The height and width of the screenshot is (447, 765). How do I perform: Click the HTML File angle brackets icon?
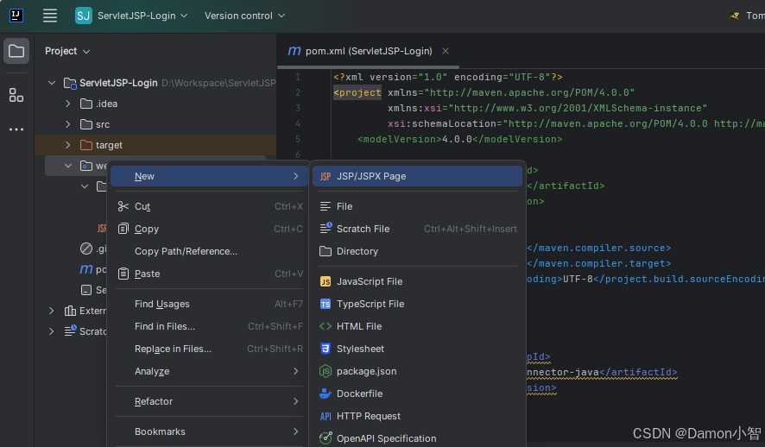point(326,326)
